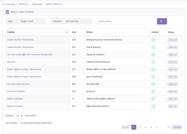This screenshot has width=187, height=134.
Task: Open Yüklemeler breadcrumb item
Action: coord(37,4)
